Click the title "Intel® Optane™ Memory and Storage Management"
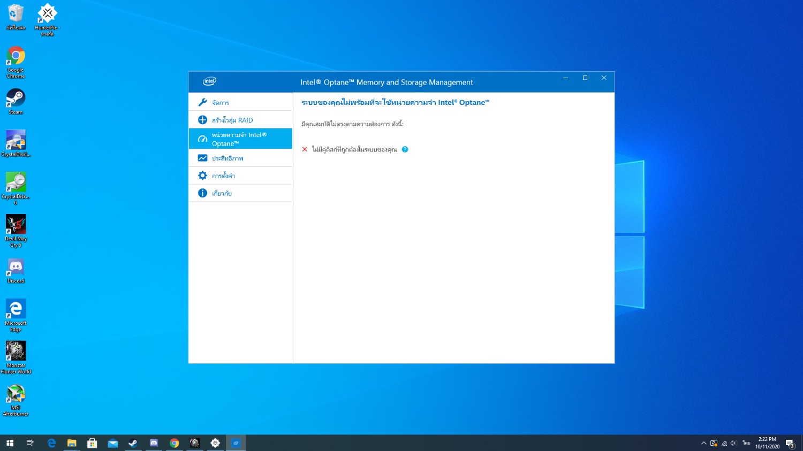 click(x=387, y=82)
